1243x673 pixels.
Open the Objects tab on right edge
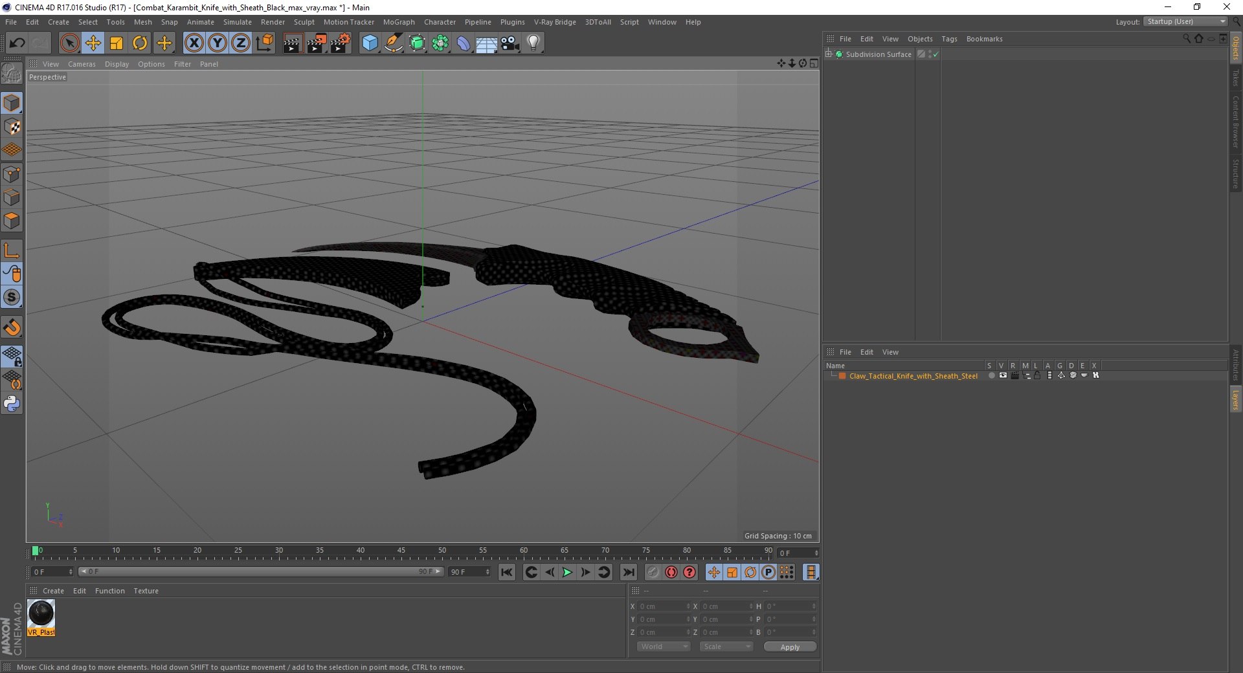pos(1236,48)
